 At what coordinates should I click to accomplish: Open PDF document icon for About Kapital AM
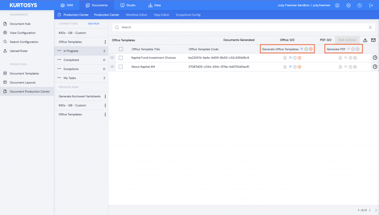341,67
